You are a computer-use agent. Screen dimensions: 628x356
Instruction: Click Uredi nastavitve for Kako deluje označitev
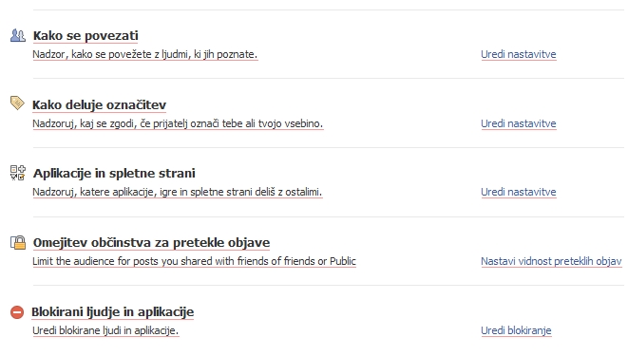click(x=518, y=123)
